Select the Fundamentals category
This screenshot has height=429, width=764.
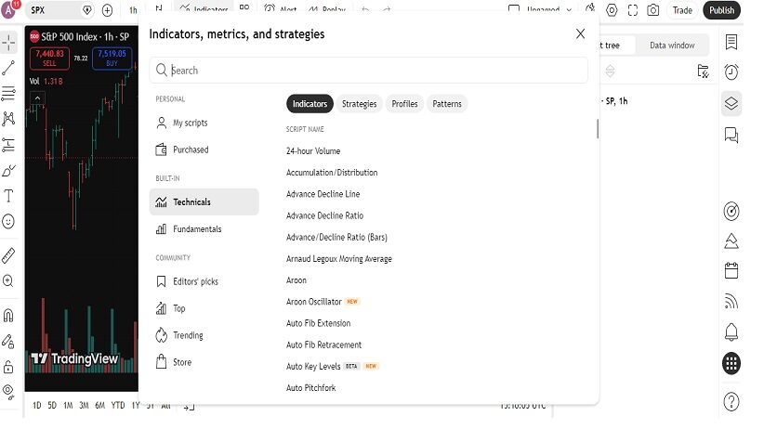[x=204, y=228]
